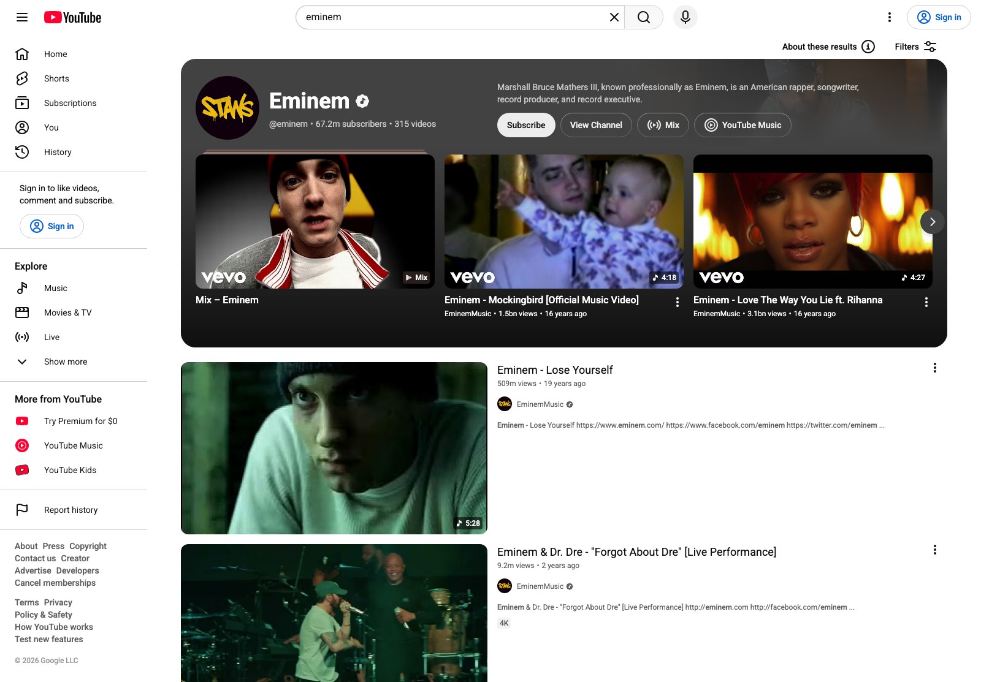Click Mix – Eminem title text
This screenshot has height=682, width=981.
coord(227,300)
